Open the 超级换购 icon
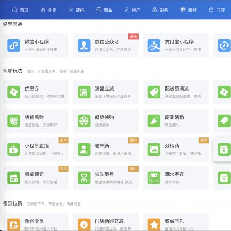This screenshot has width=231, height=231. tap(84, 121)
